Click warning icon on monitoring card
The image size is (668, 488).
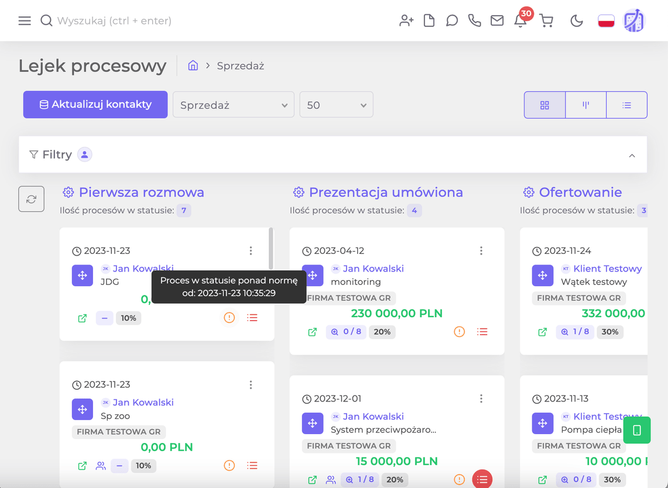[459, 331]
